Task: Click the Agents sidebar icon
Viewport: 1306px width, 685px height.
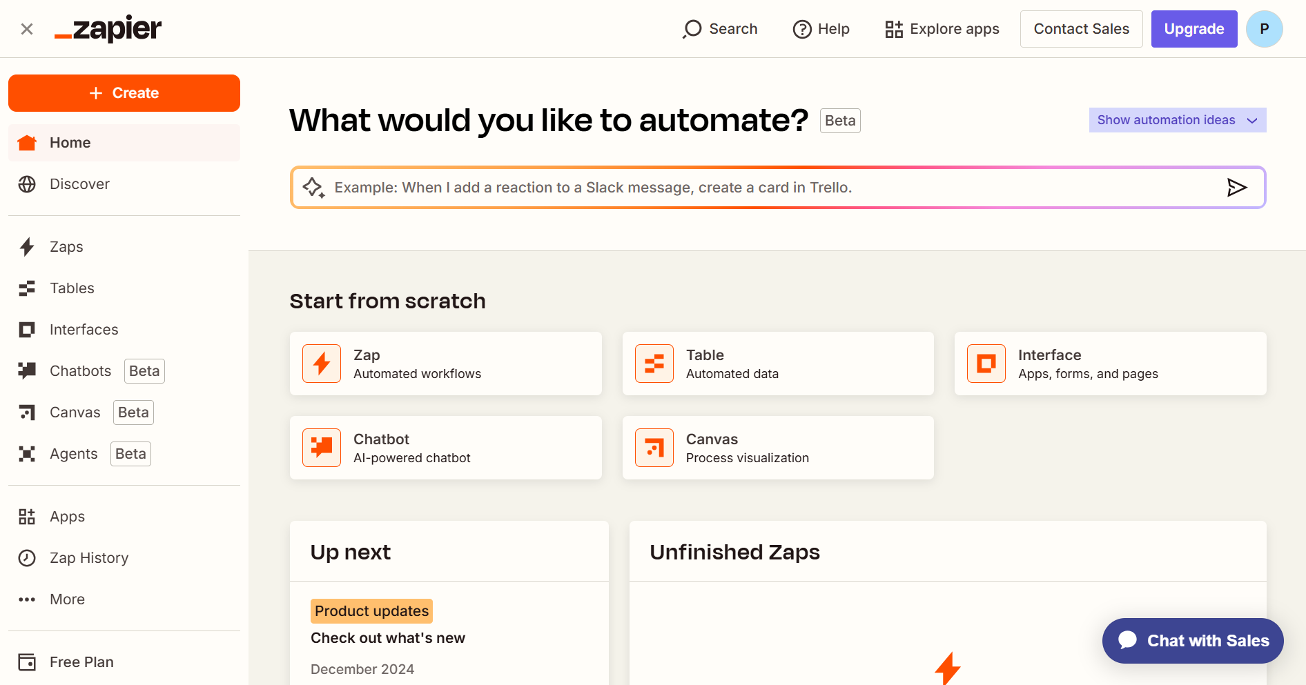Action: (27, 454)
